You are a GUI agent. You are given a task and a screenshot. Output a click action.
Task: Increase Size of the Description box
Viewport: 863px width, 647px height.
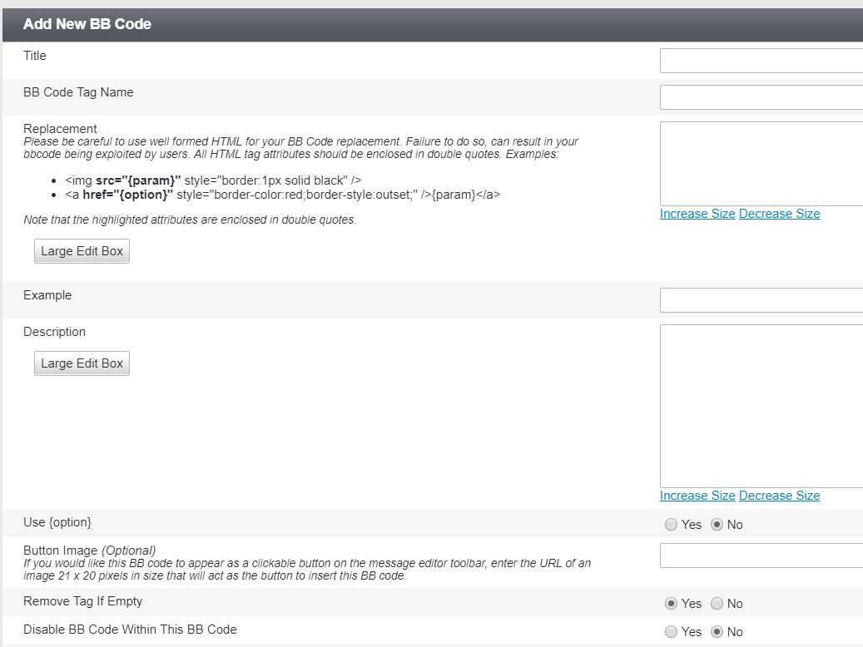[x=697, y=496]
